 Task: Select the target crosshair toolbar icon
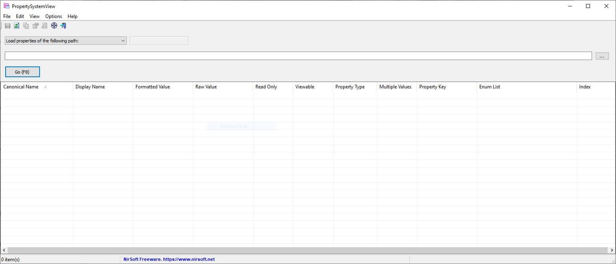click(54, 25)
